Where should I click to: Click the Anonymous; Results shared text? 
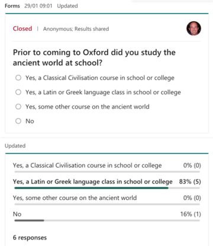[x=76, y=29]
